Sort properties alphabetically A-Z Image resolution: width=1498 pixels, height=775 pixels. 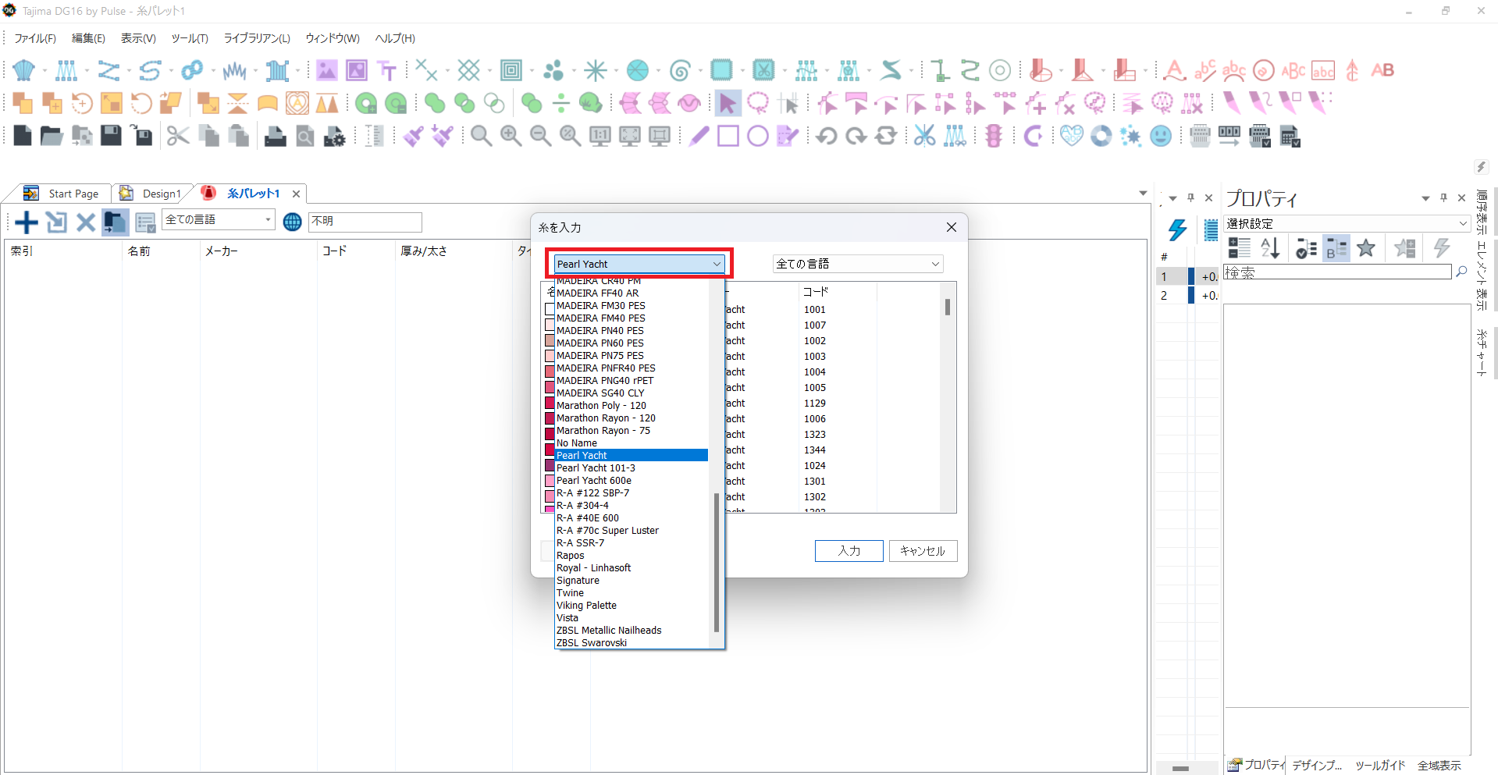[1270, 248]
